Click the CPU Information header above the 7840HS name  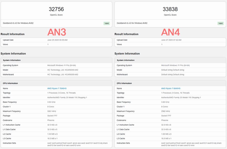pos(10,83)
